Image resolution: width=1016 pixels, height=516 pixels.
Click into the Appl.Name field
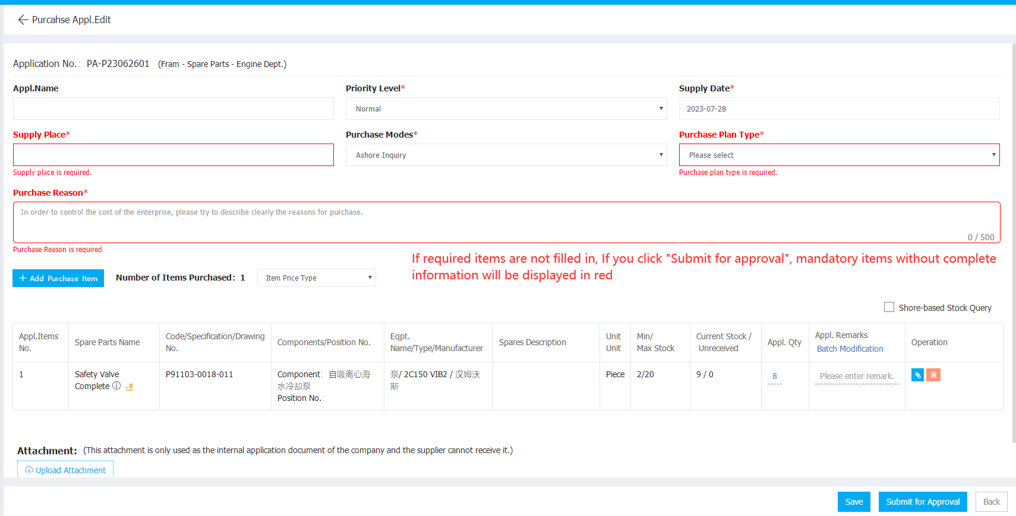[x=173, y=109]
